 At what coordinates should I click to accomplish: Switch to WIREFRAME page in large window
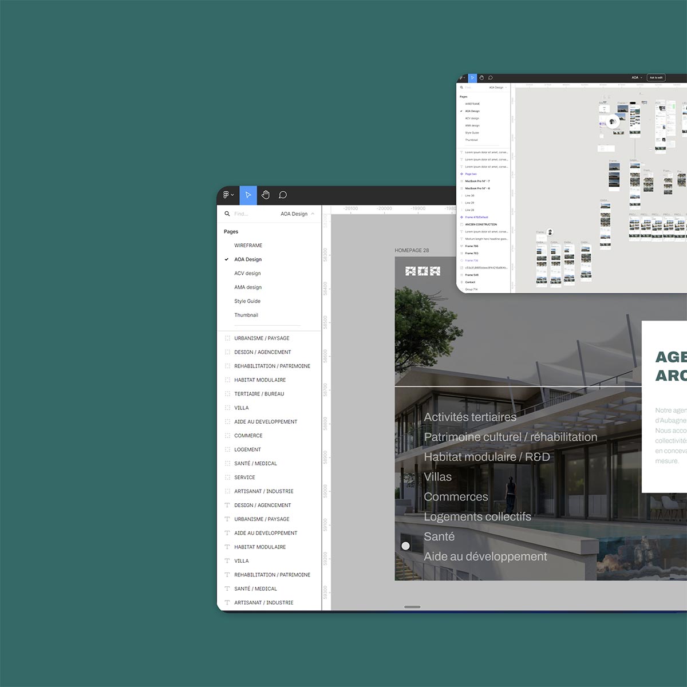[248, 245]
